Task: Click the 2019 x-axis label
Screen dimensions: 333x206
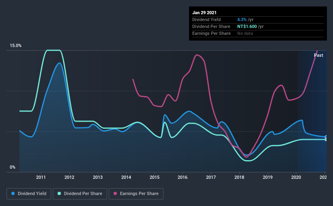Action: click(268, 177)
